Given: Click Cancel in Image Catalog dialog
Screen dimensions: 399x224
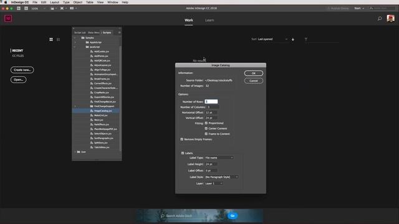Looking at the screenshot, I should [x=254, y=81].
